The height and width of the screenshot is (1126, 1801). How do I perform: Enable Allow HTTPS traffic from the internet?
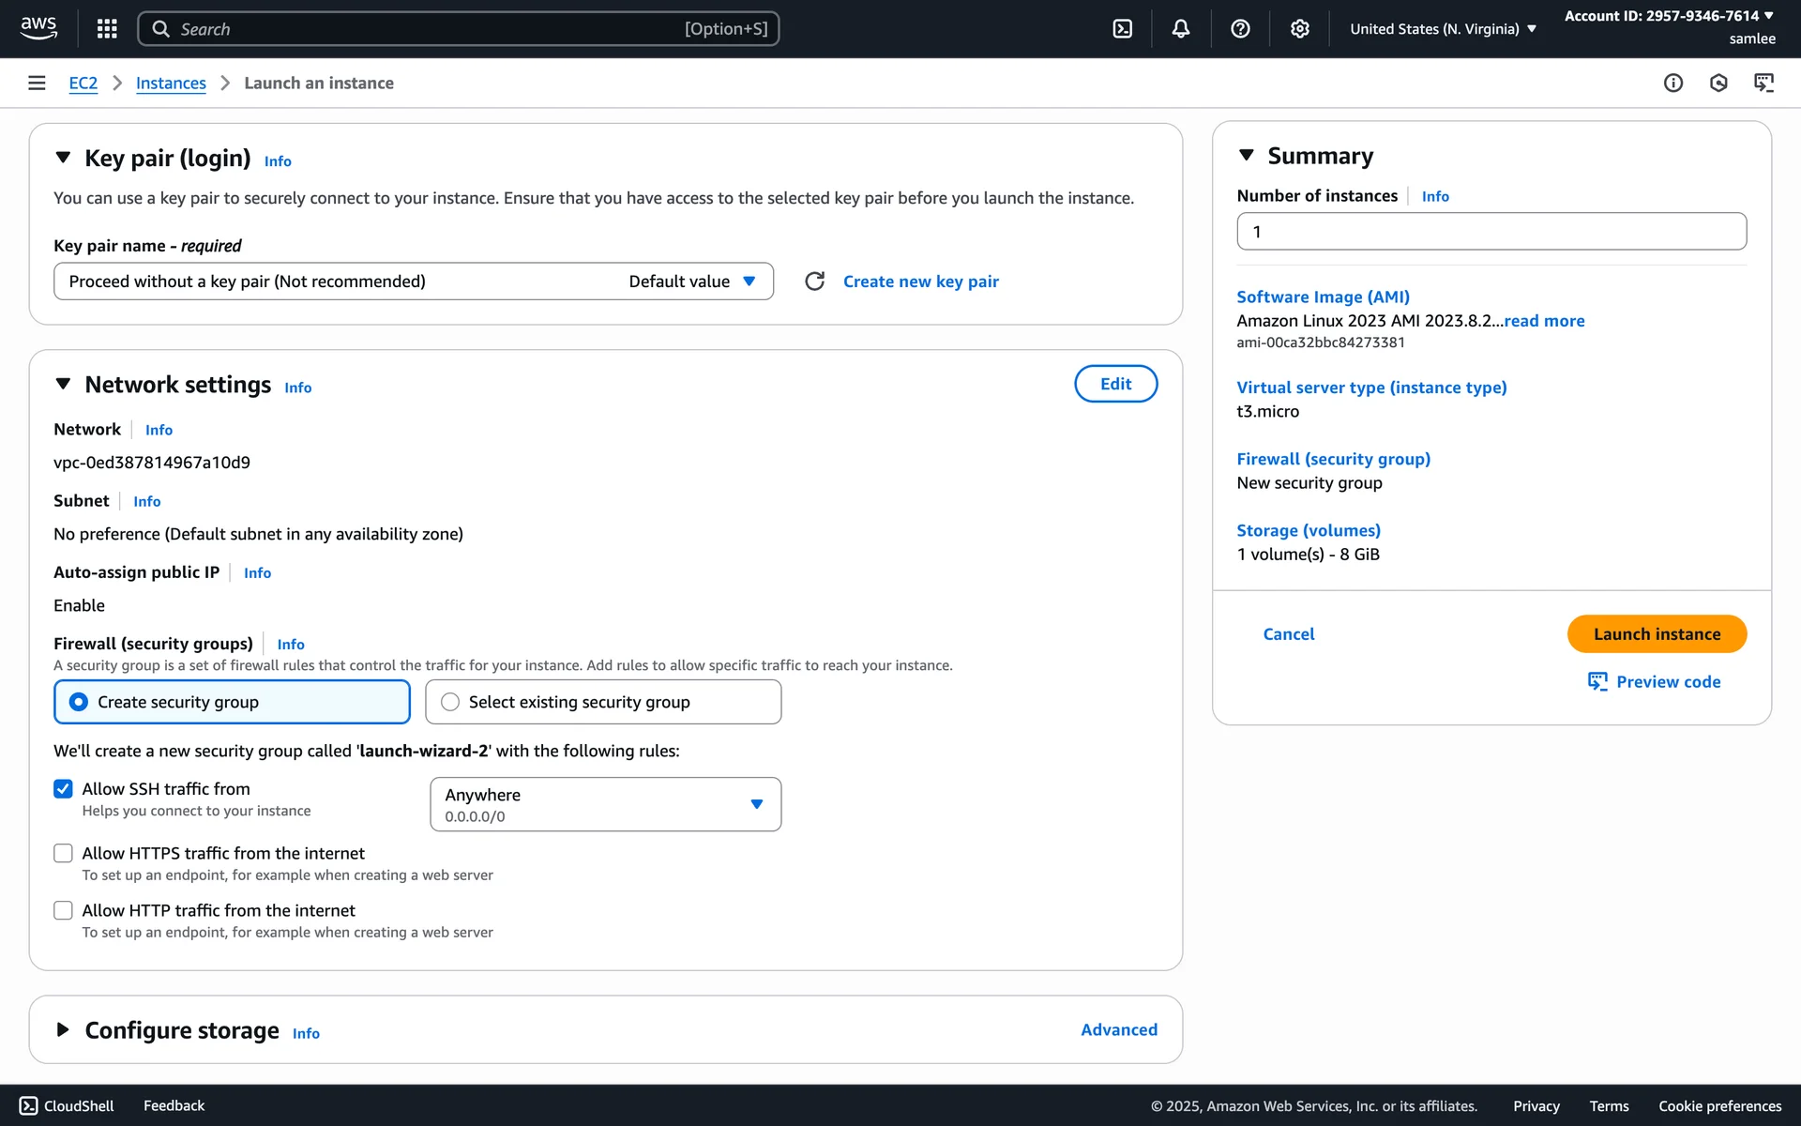(63, 853)
